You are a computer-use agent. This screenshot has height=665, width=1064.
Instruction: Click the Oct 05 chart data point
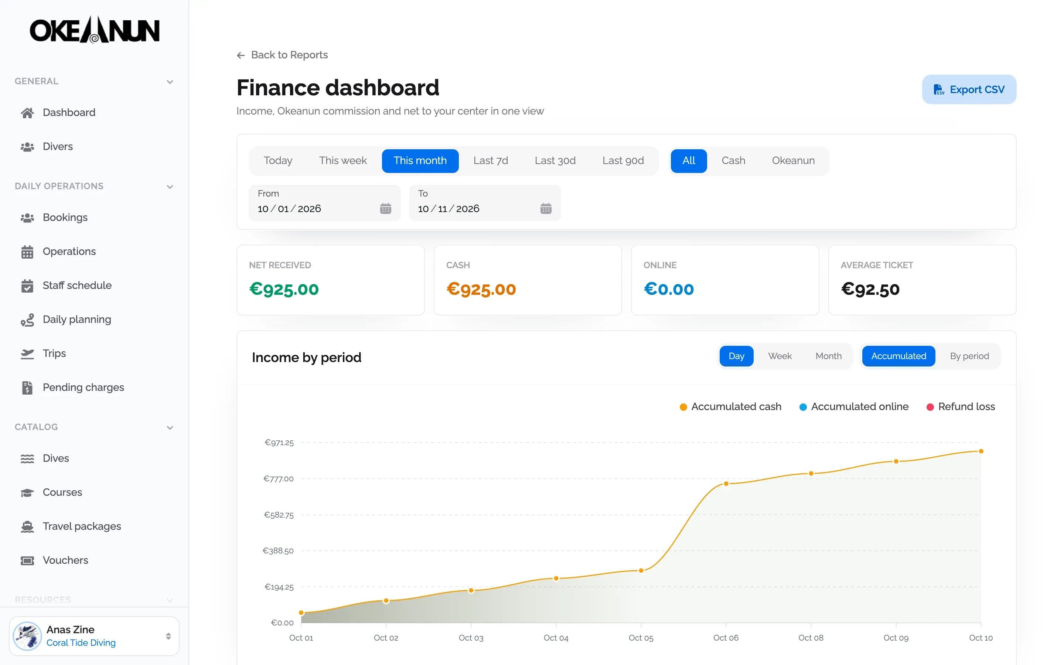(x=641, y=570)
